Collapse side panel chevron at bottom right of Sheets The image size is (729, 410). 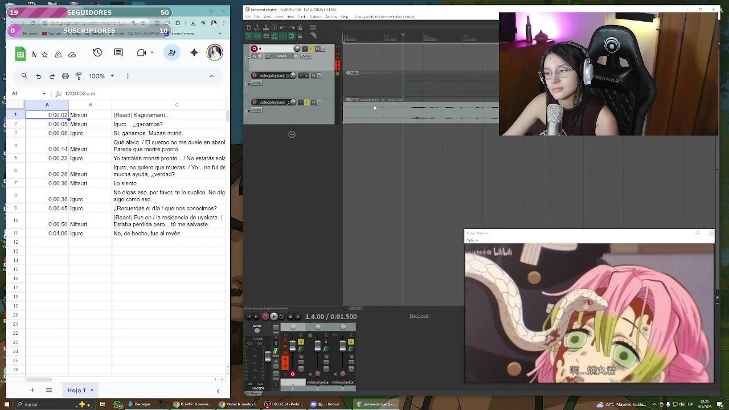tap(218, 391)
